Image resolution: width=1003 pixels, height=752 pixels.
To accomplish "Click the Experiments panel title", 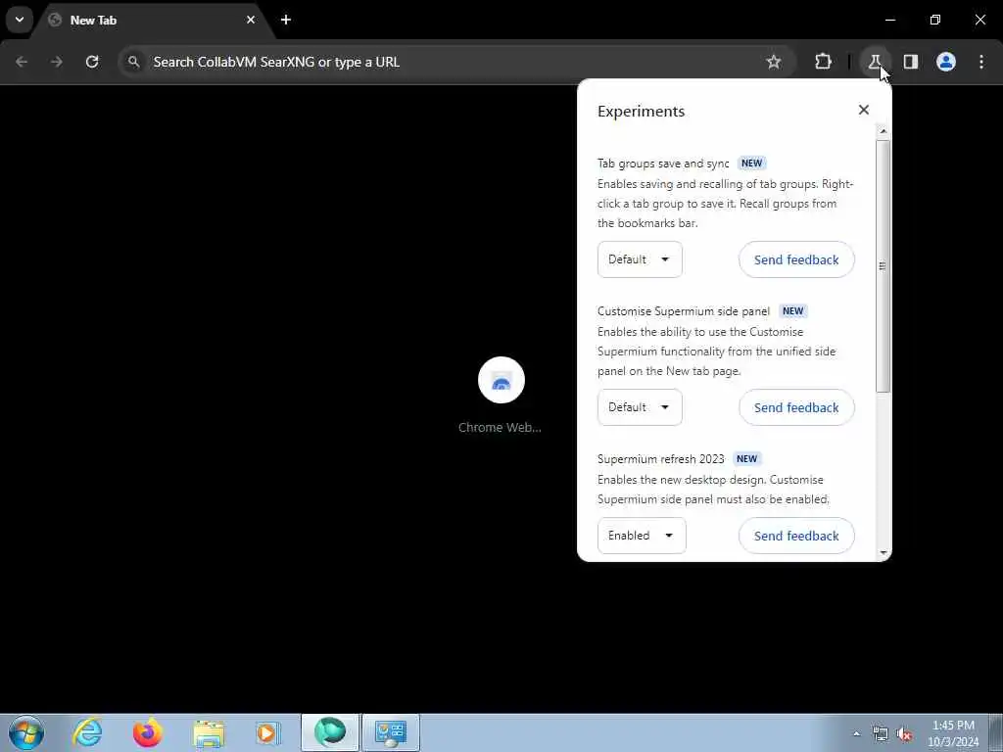I will [x=641, y=112].
